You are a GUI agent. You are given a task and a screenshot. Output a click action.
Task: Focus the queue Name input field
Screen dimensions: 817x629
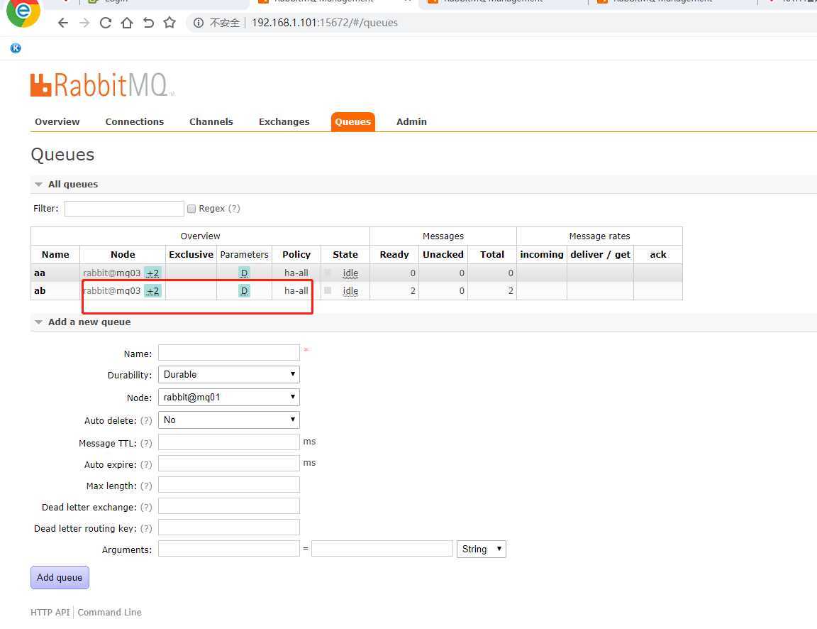(x=229, y=353)
